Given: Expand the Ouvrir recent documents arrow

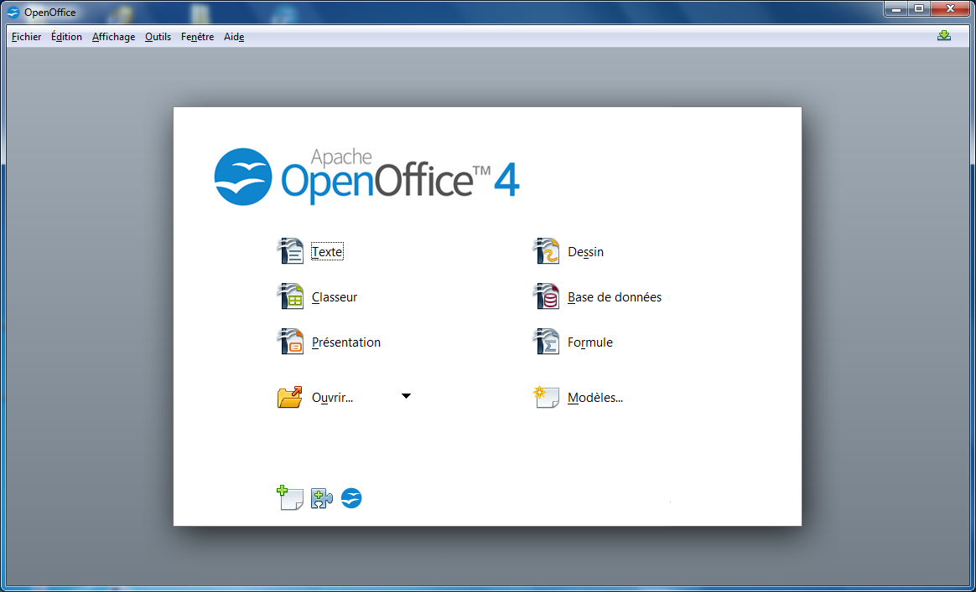Looking at the screenshot, I should click(407, 396).
